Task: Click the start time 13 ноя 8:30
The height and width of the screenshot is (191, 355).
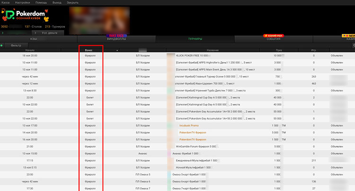Action: click(30, 91)
